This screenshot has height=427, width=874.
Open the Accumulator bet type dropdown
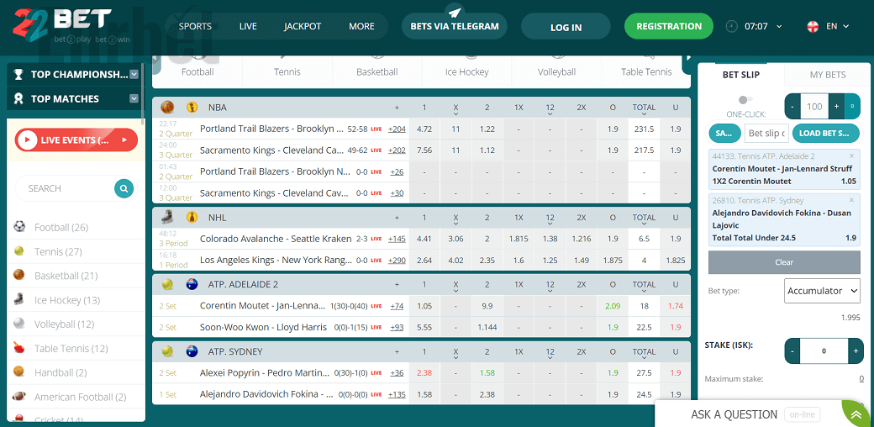[x=822, y=291]
